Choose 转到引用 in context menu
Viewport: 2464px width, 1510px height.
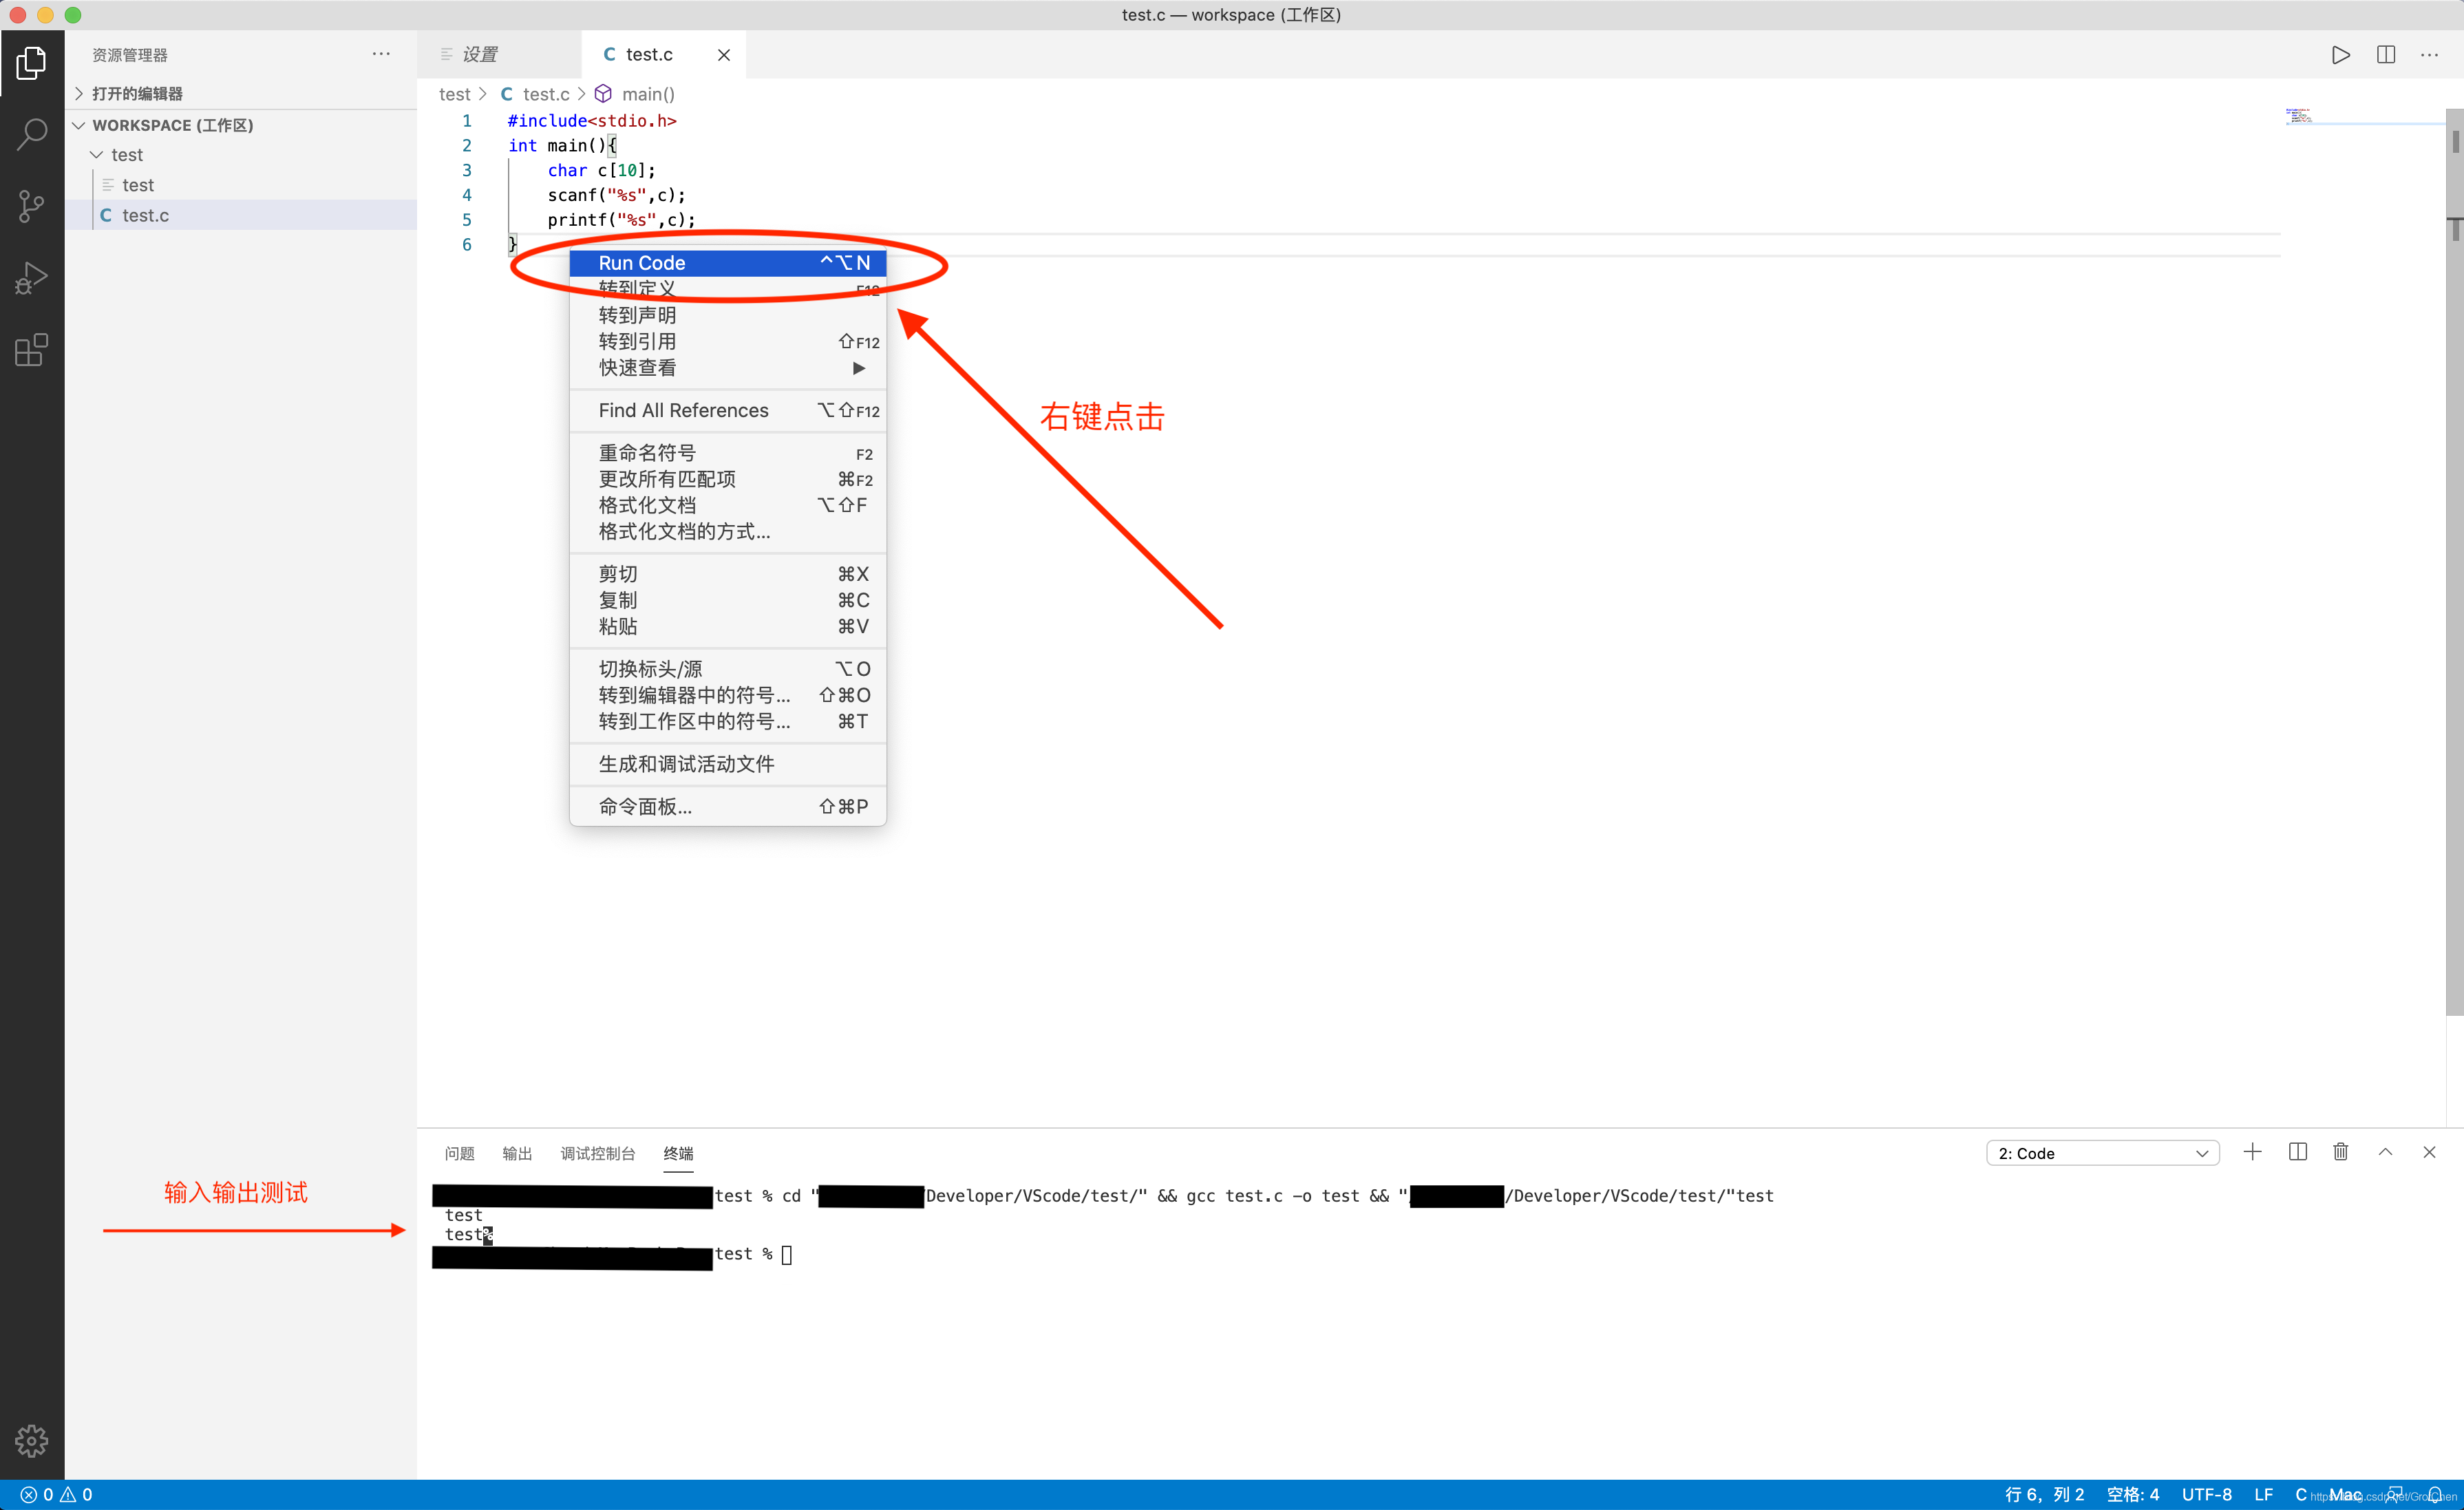tap(728, 342)
